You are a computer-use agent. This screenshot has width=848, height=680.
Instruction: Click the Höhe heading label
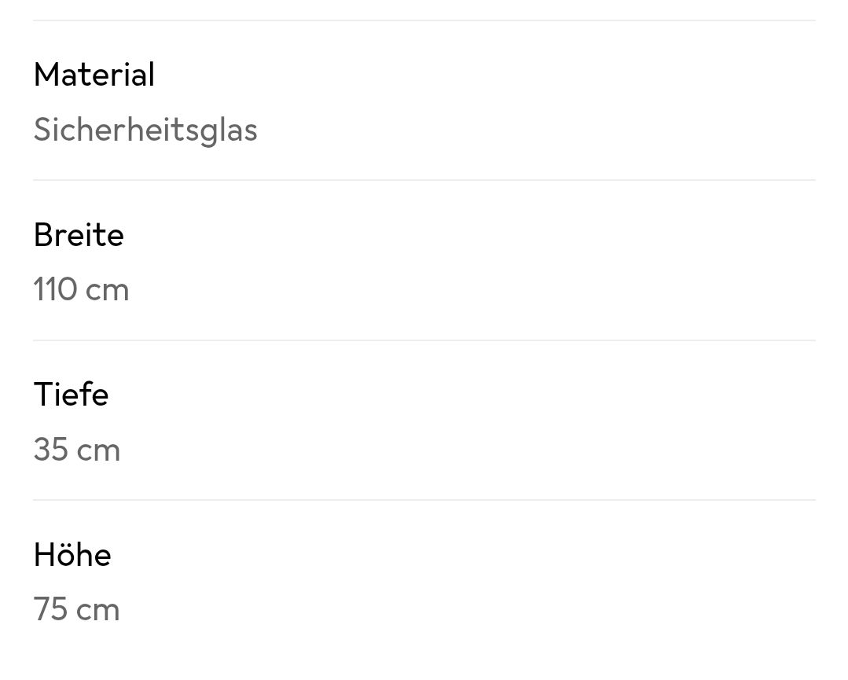point(72,554)
